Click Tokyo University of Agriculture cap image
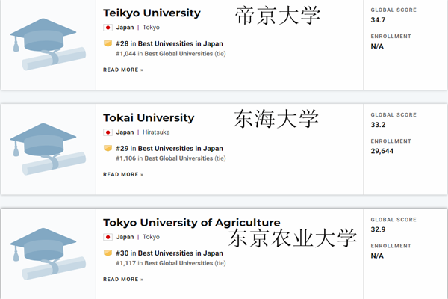Viewport: 448px width, 299px height. 48,254
